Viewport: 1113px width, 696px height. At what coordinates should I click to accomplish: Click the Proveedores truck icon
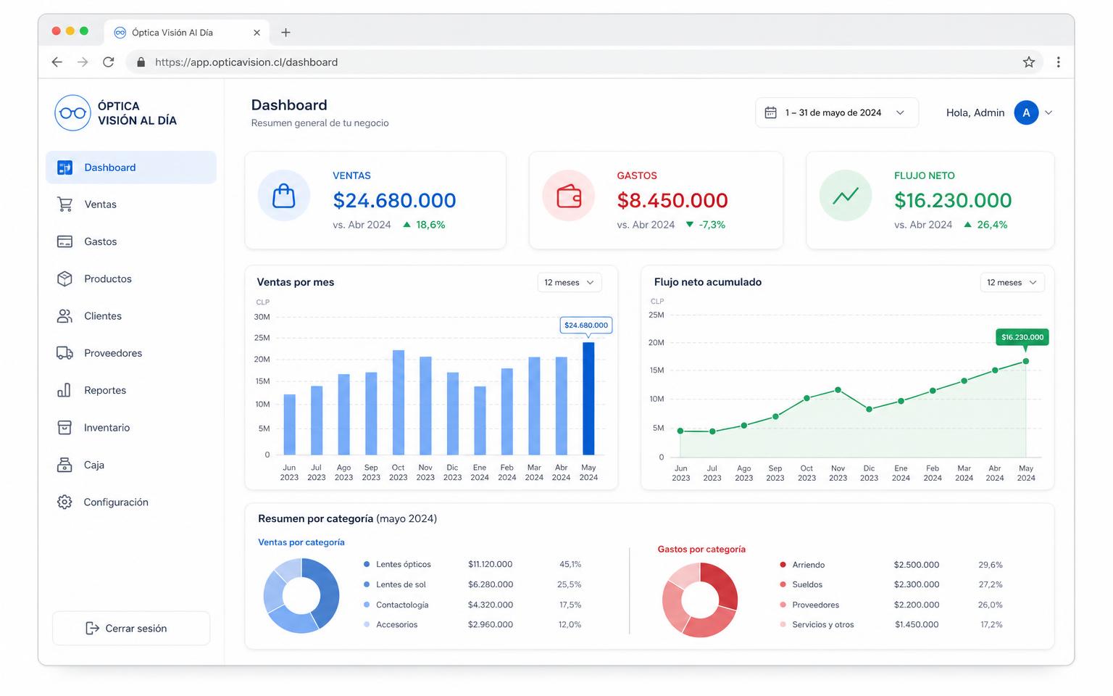[64, 353]
